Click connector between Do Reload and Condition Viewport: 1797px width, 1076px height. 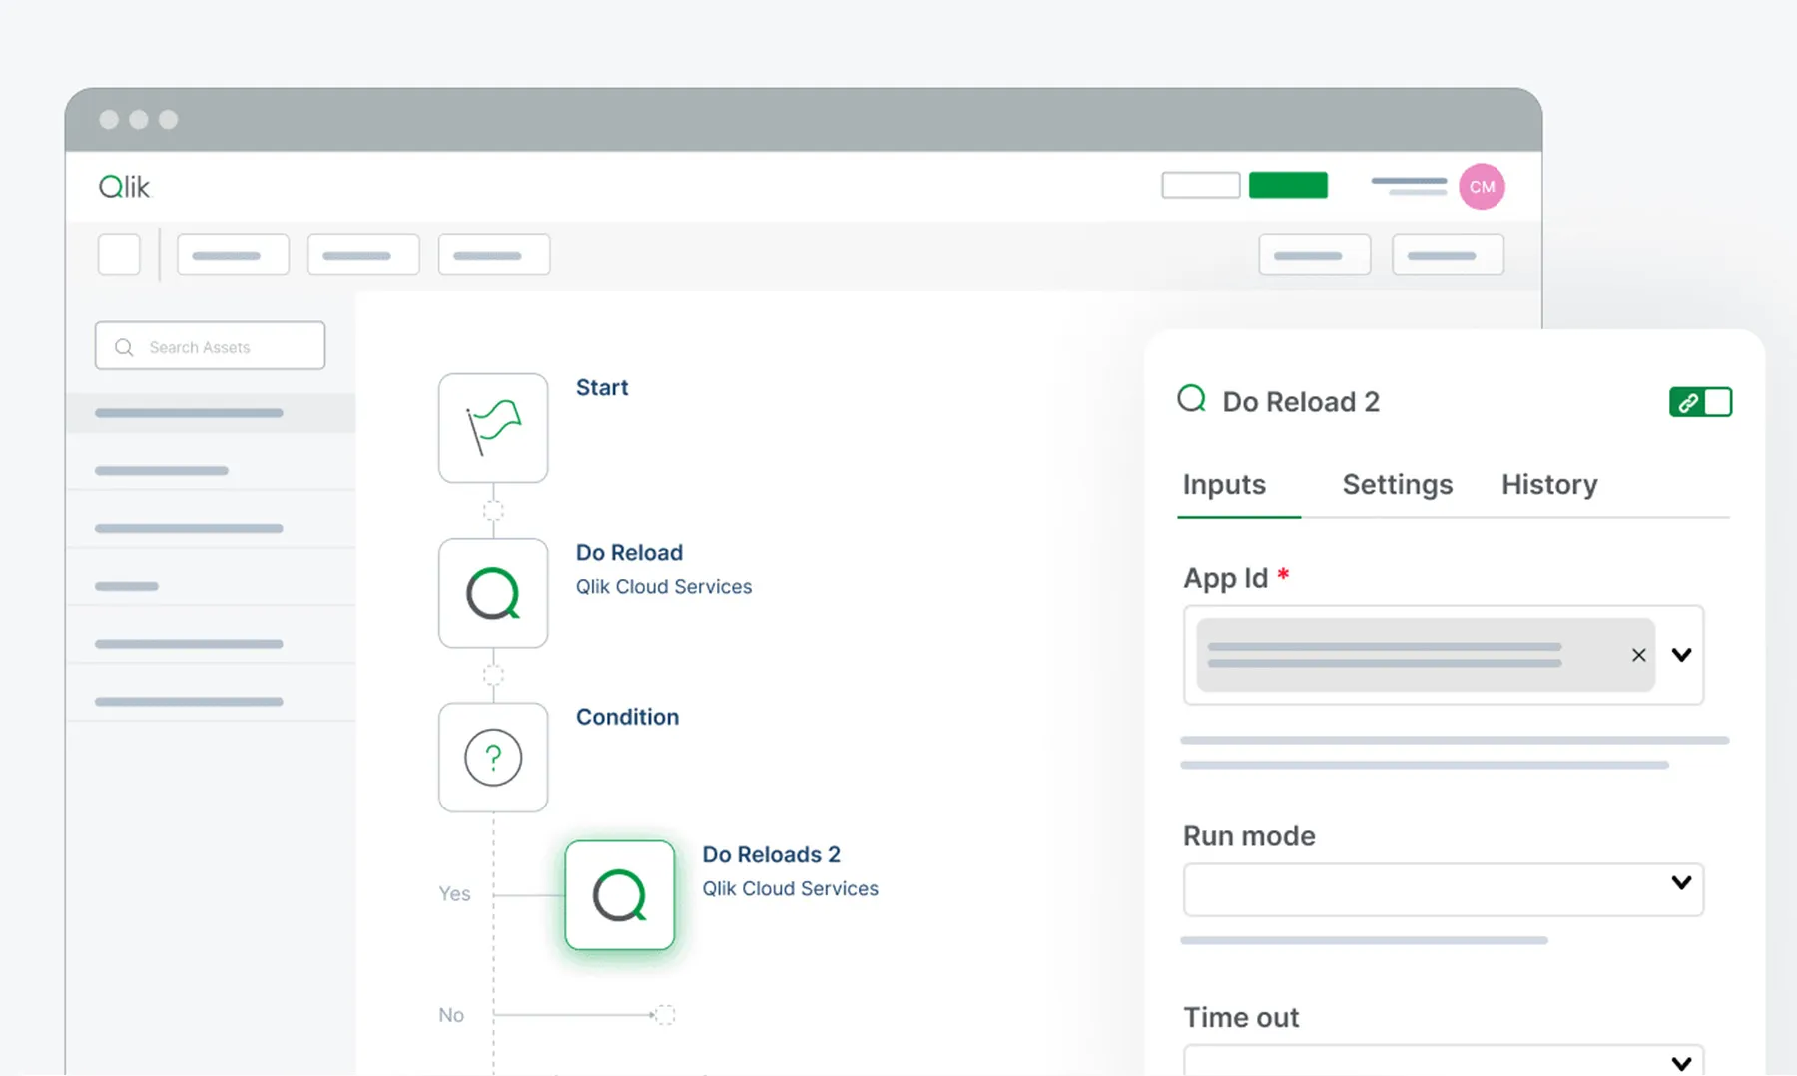point(493,676)
